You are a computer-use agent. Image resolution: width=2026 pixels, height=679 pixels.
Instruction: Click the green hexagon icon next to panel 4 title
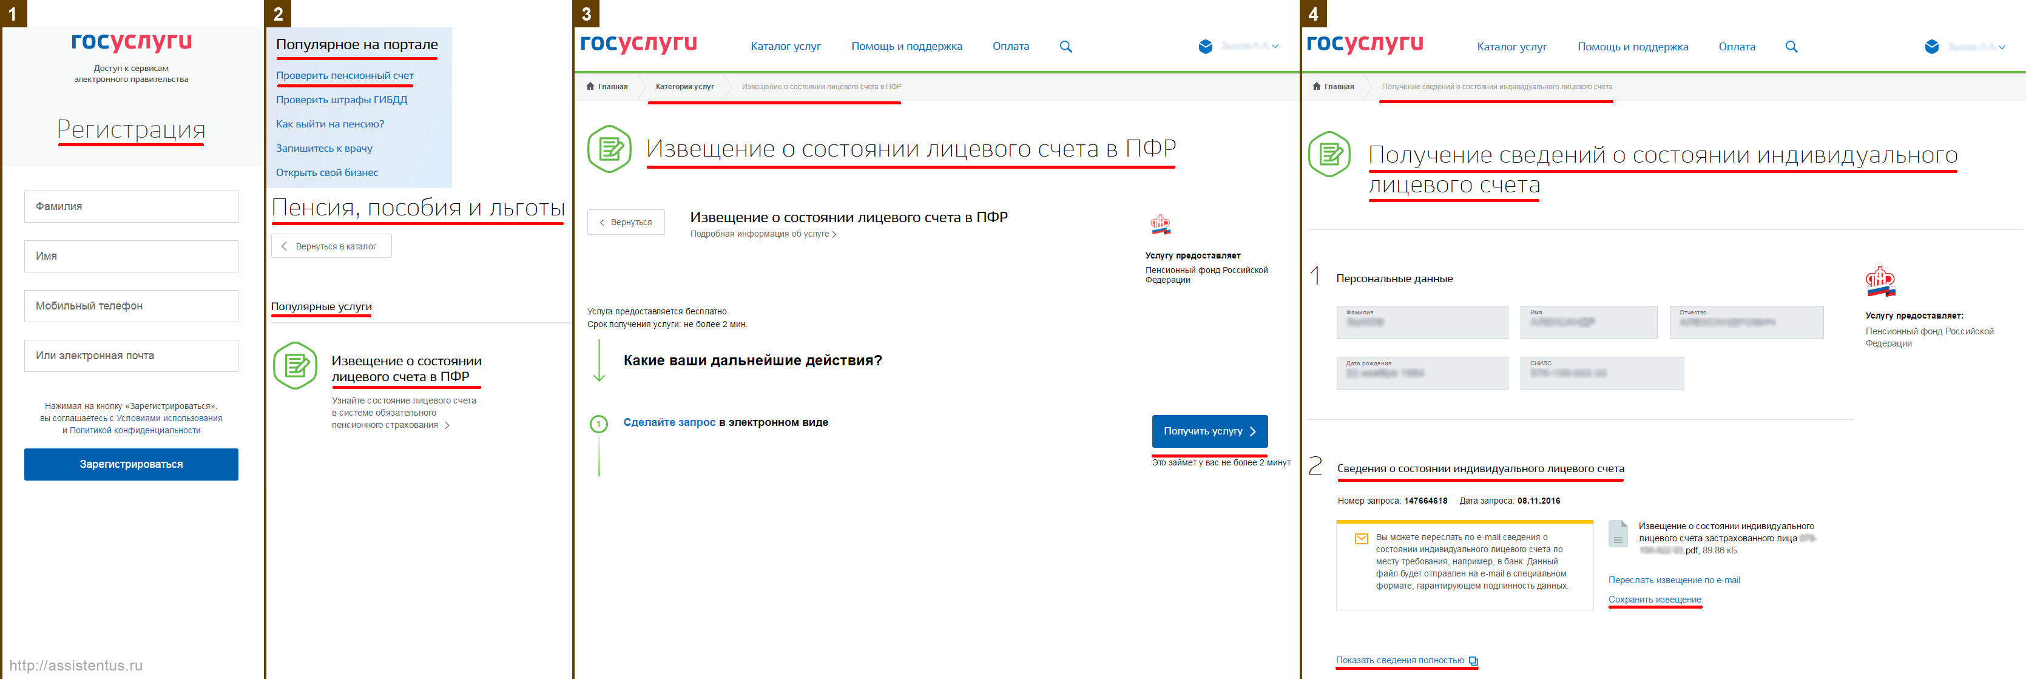tap(1329, 154)
